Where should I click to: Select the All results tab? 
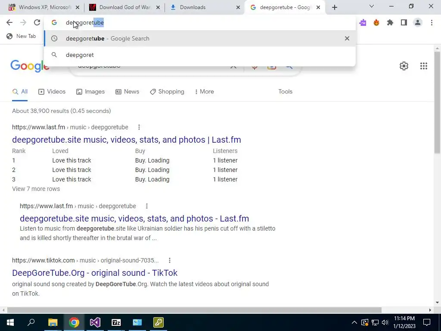pos(20,91)
